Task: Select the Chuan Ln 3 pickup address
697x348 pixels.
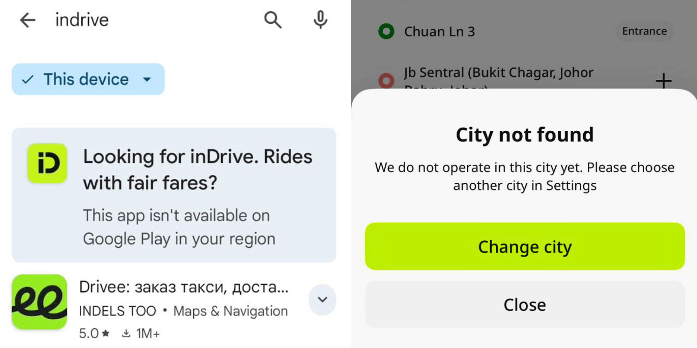Action: 439,32
